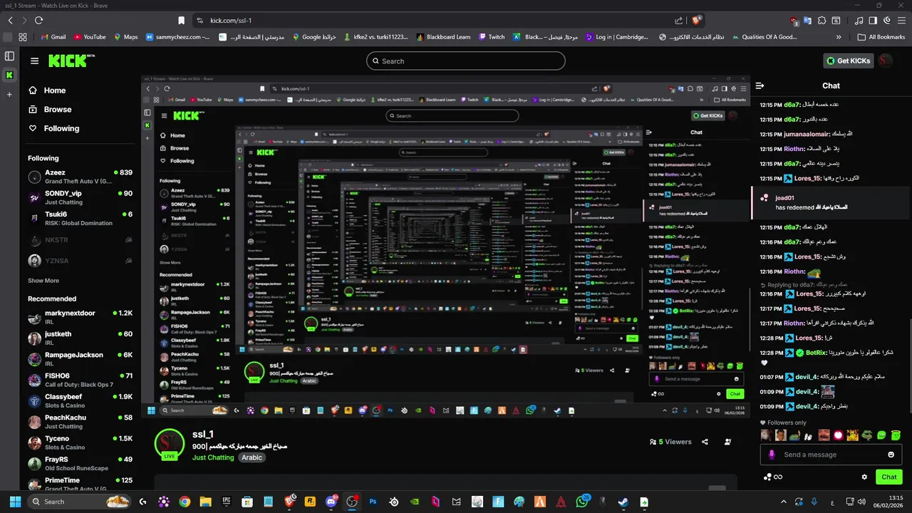Viewport: 912px width, 513px height.
Task: Go to Home in Kick sidebar
Action: coord(47,90)
